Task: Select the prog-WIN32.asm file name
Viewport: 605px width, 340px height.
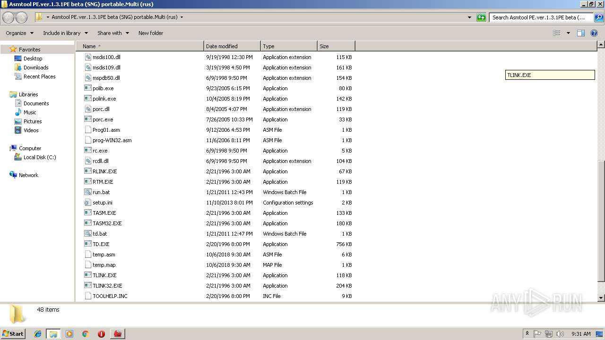Action: (112, 140)
